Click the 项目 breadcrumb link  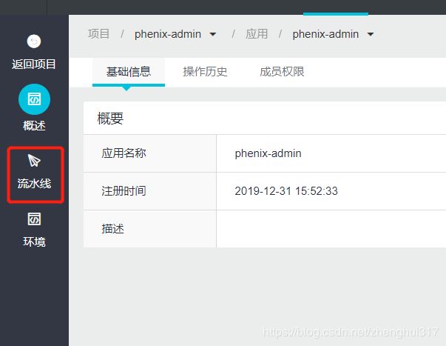pyautogui.click(x=98, y=34)
